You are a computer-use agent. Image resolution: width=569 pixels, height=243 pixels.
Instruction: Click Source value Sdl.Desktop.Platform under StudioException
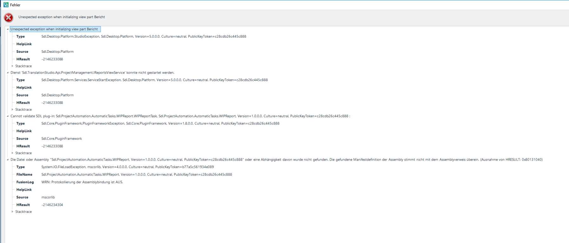(58, 52)
